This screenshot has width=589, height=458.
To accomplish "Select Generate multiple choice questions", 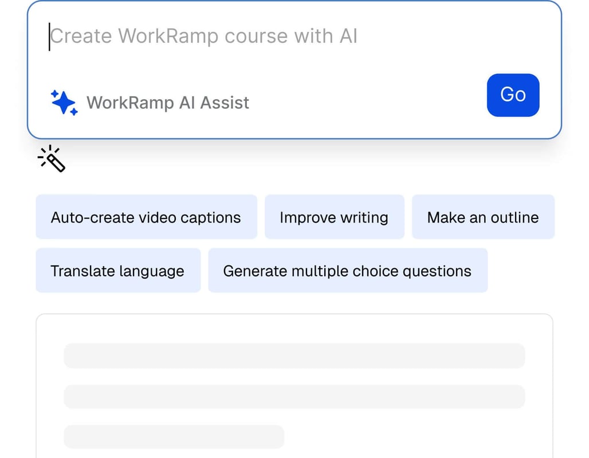I will (347, 271).
